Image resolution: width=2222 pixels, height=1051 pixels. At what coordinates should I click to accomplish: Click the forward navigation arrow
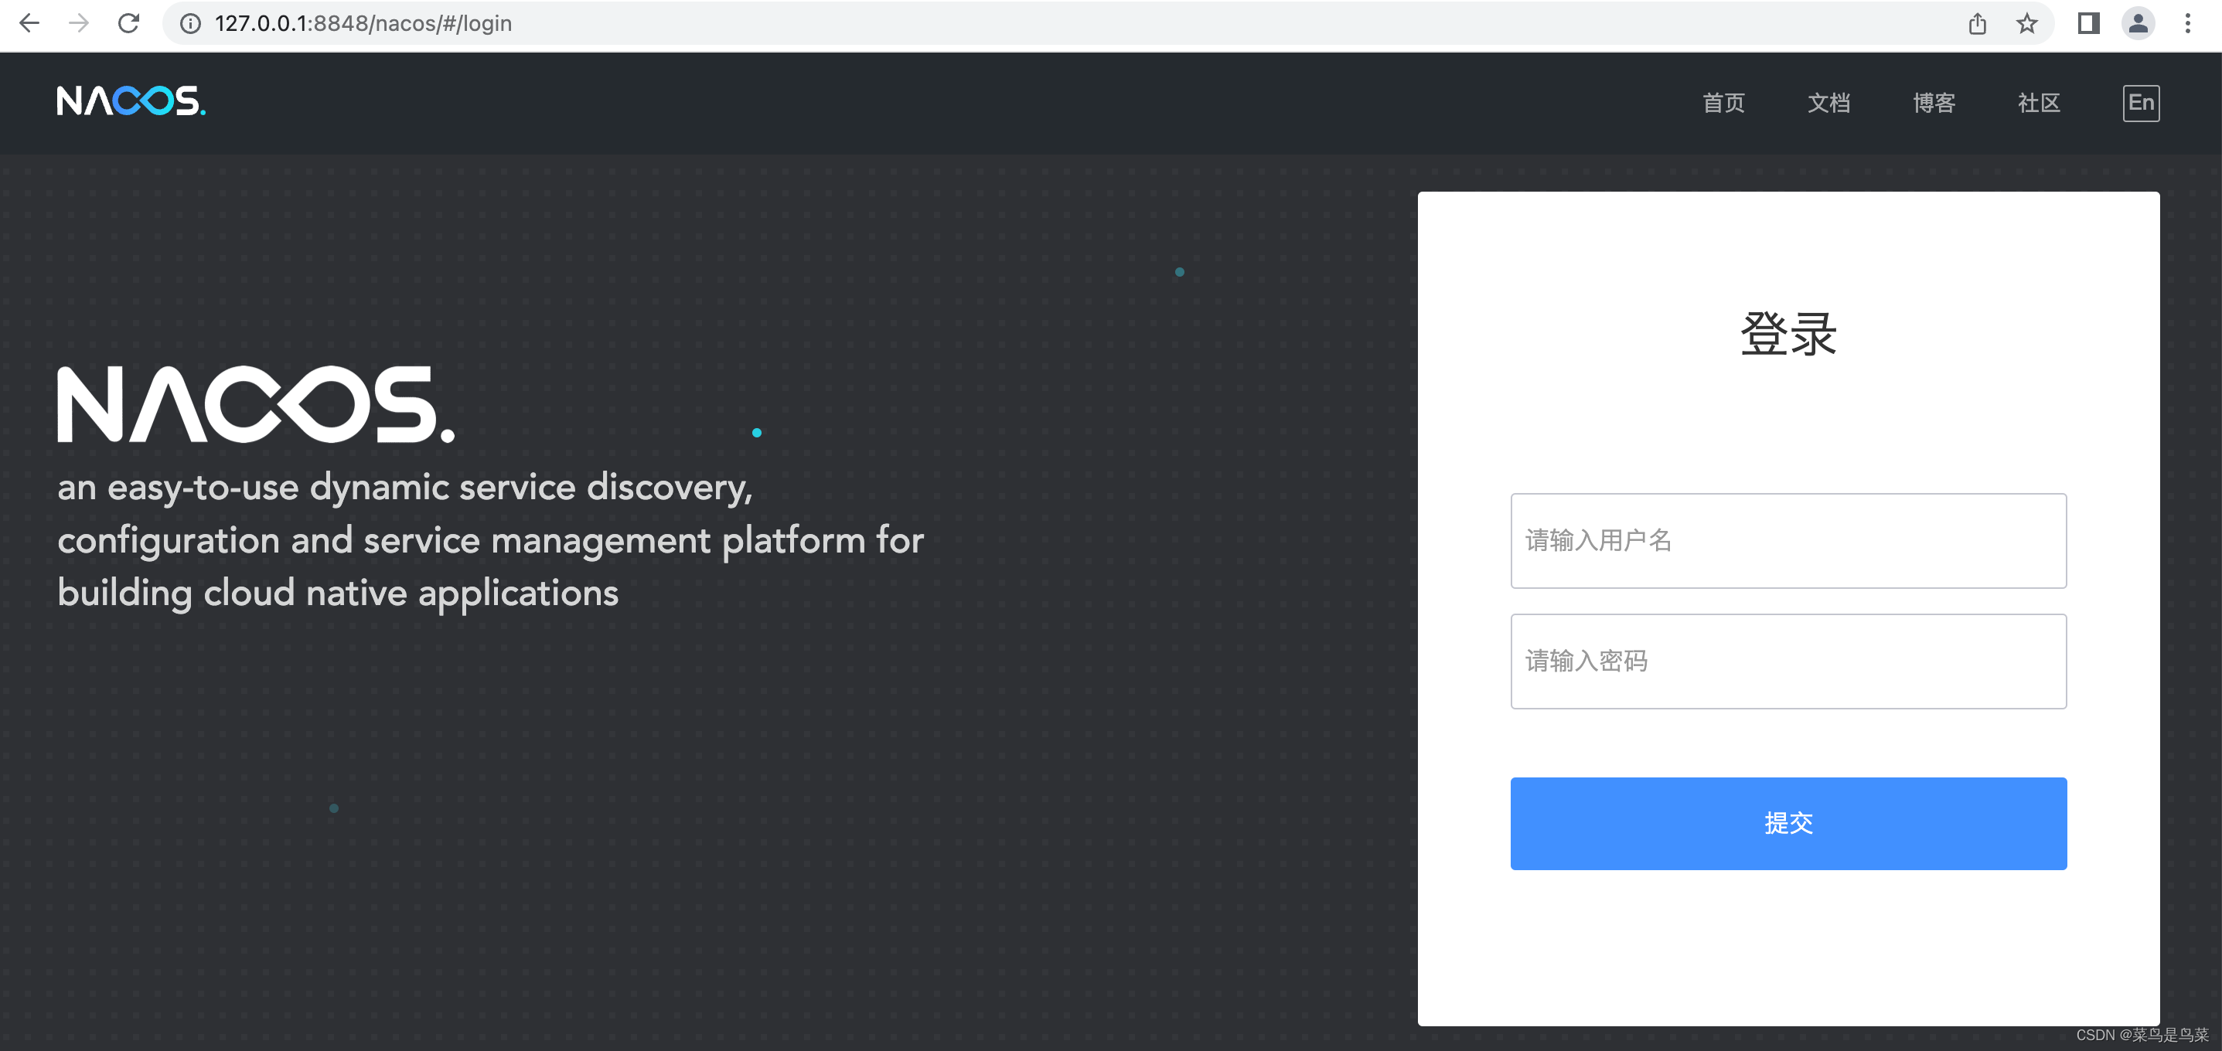click(79, 23)
